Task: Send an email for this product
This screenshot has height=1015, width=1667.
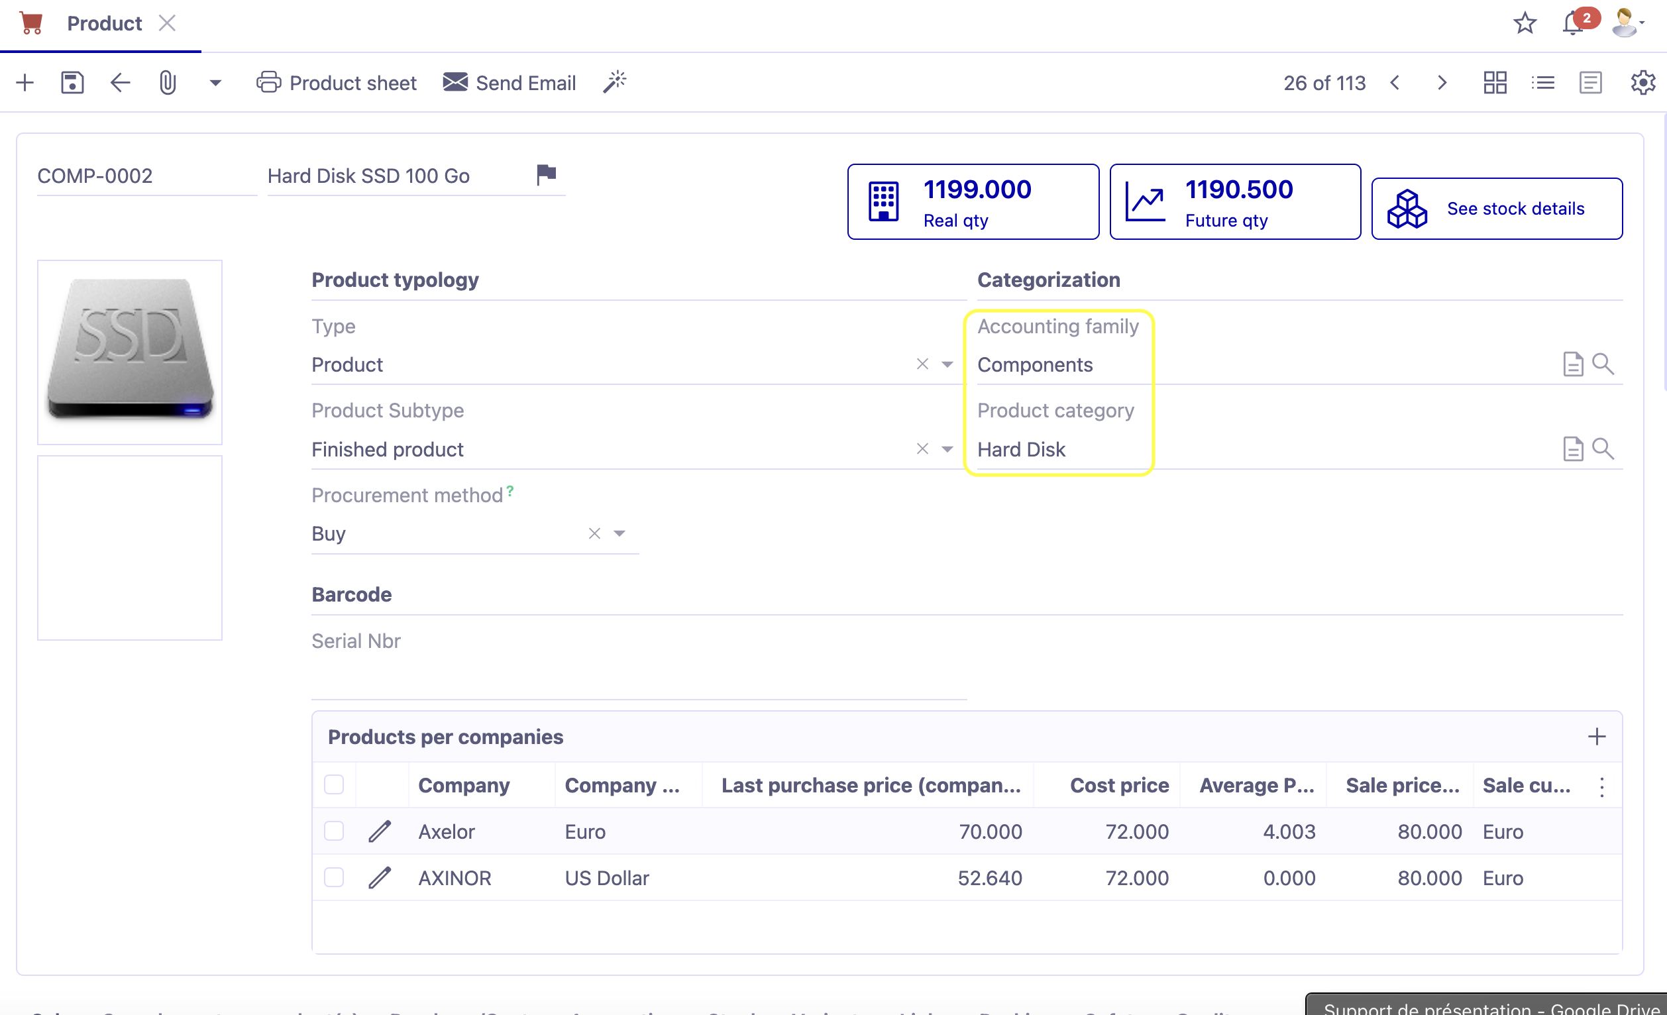Action: pyautogui.click(x=510, y=82)
